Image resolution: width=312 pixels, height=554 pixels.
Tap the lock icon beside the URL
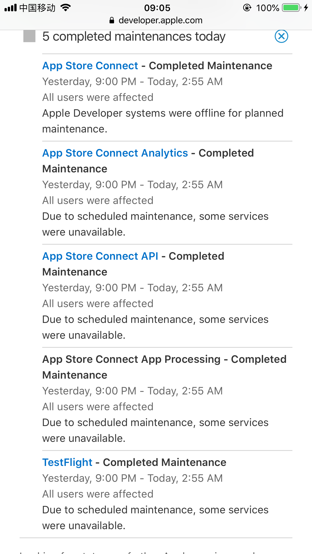(112, 20)
